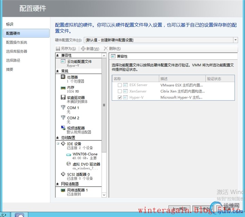Collapse the 常规 section
This screenshot has width=245, height=217.
tap(58, 71)
